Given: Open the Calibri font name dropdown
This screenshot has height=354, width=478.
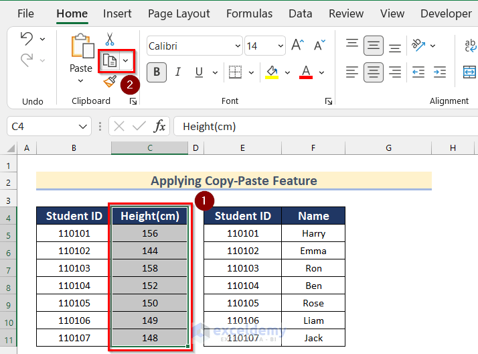Looking at the screenshot, I should [238, 46].
